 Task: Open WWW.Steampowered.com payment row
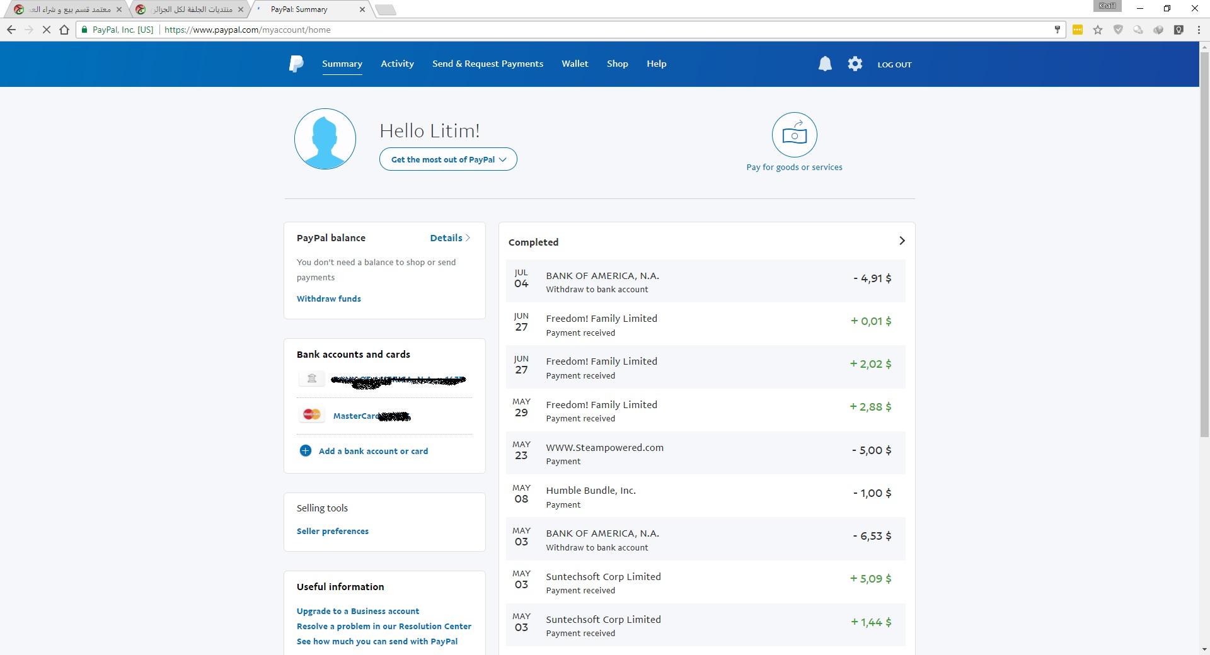[x=705, y=453]
